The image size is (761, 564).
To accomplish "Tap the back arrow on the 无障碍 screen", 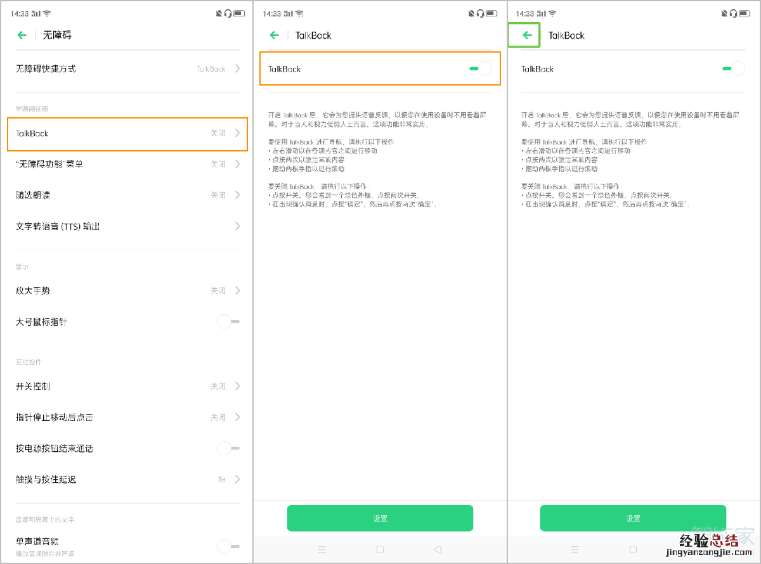I will pyautogui.click(x=22, y=35).
